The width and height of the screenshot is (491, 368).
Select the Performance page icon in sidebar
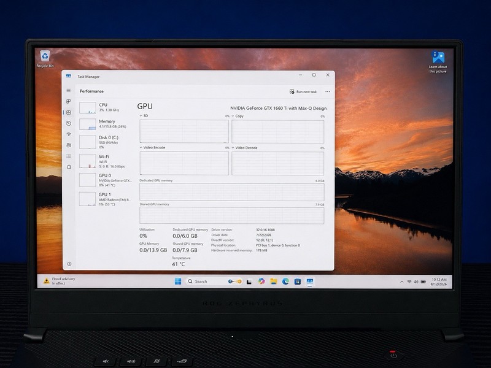[x=69, y=112]
